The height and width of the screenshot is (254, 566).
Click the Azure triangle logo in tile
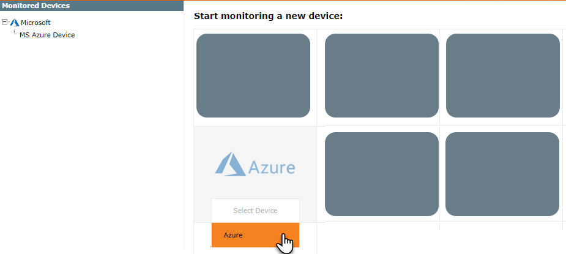coord(230,164)
